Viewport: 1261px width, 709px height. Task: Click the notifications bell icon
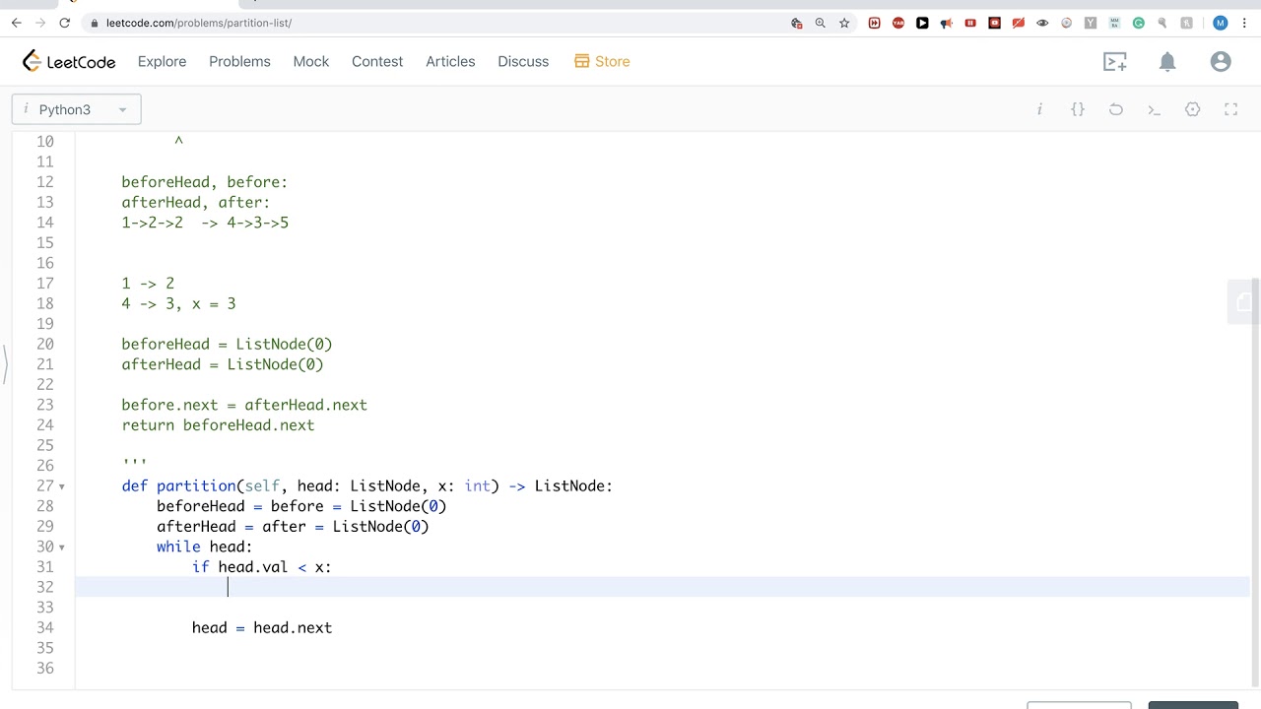coord(1167,62)
